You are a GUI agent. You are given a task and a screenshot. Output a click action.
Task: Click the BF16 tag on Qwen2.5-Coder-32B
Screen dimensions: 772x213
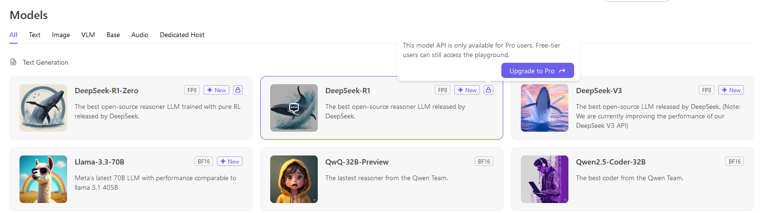(734, 161)
